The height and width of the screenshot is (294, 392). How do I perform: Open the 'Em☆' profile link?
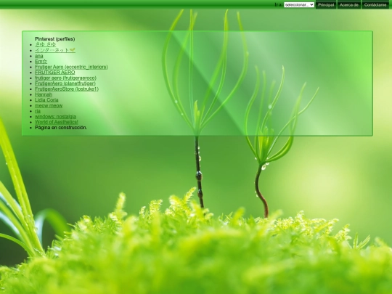click(x=41, y=61)
